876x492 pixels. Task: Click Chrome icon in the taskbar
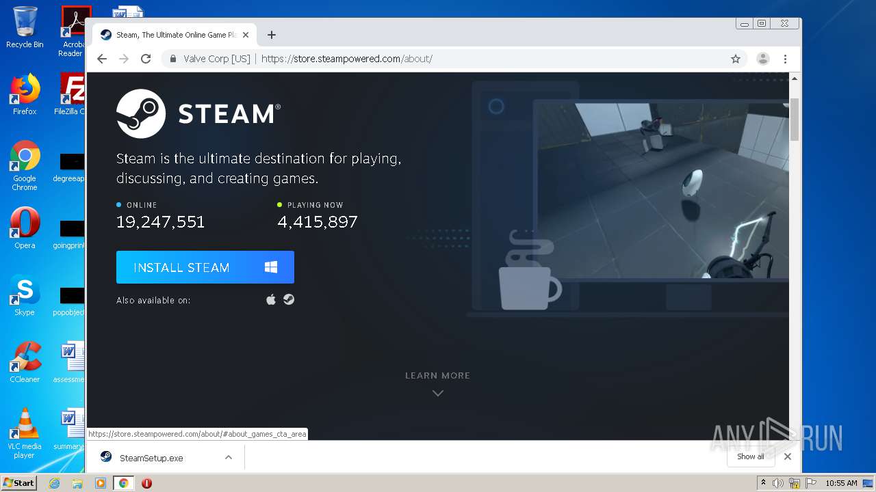123,483
